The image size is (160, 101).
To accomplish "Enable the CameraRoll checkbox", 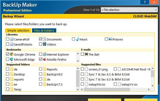I will point(8,39).
